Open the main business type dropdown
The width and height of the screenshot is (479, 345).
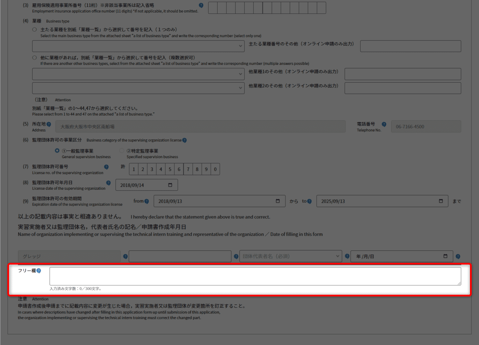[138, 46]
